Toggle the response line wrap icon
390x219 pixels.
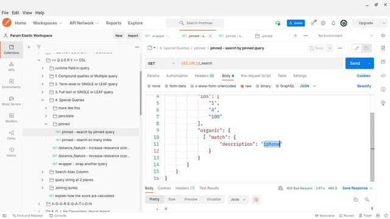(256, 200)
